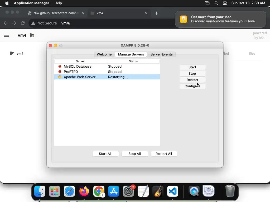Reload the vm4 page
This screenshot has width=270, height=202.
click(23, 23)
